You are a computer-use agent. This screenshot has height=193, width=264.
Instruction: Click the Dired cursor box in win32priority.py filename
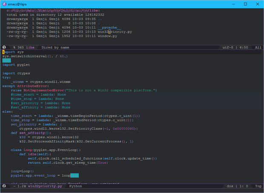click(109, 32)
